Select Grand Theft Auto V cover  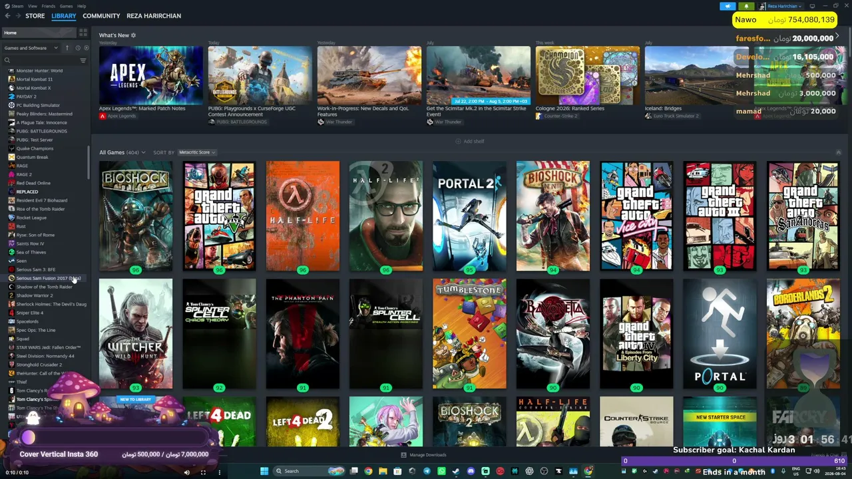coord(219,216)
